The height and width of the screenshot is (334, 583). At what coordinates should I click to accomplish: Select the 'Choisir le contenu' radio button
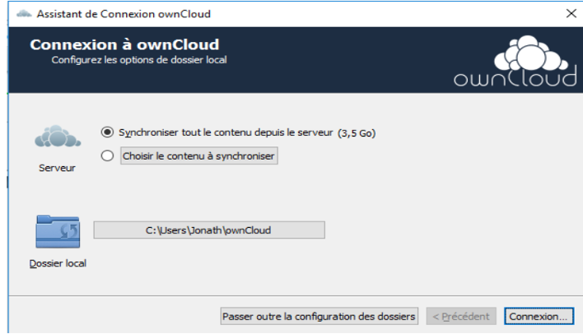(x=107, y=155)
